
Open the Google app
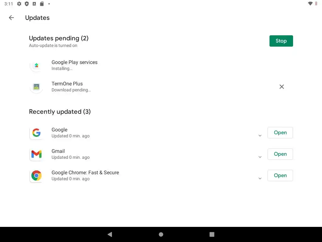click(280, 133)
